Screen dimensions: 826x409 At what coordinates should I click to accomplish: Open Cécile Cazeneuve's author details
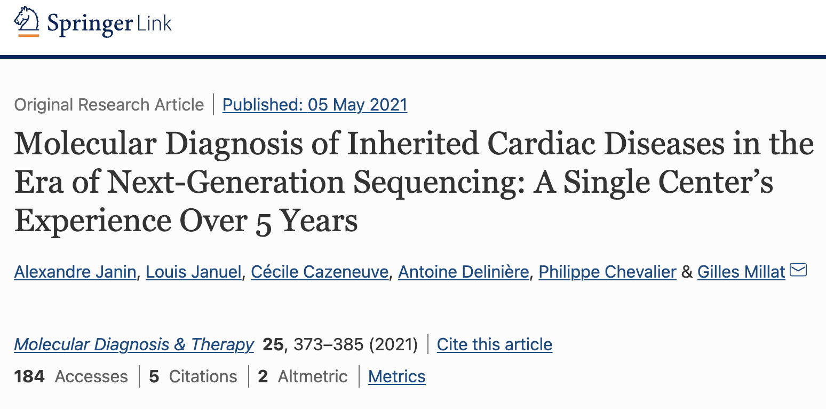(x=320, y=272)
